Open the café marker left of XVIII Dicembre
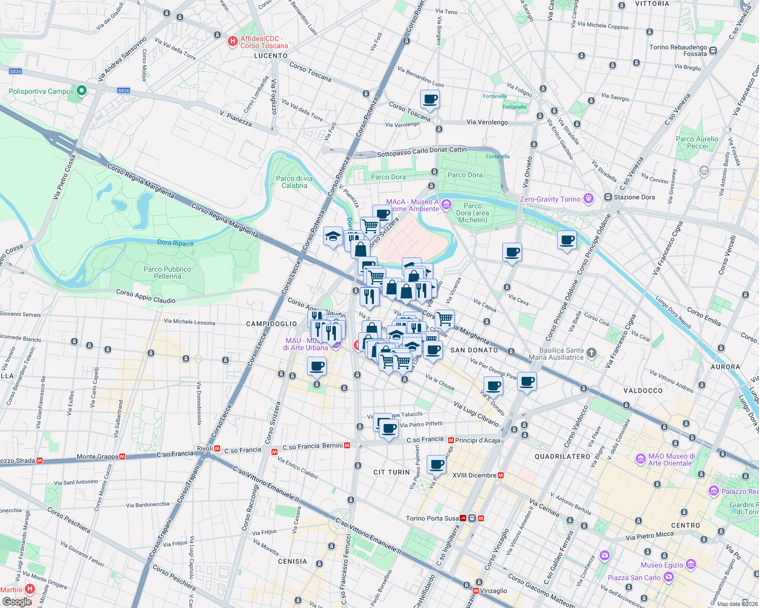The width and height of the screenshot is (759, 608). click(x=436, y=465)
